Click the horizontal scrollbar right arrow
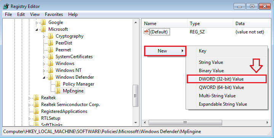 268,123
